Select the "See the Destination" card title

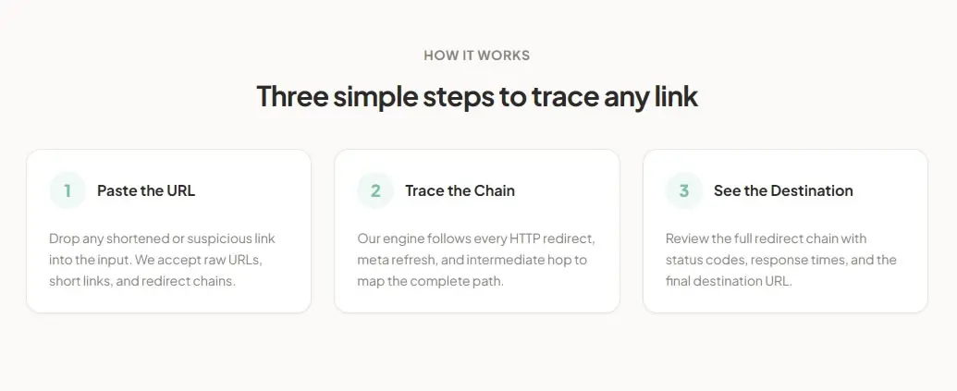783,191
